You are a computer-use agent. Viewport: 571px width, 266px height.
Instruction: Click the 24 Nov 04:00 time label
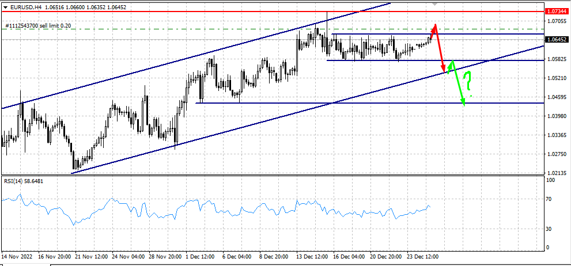click(x=128, y=257)
